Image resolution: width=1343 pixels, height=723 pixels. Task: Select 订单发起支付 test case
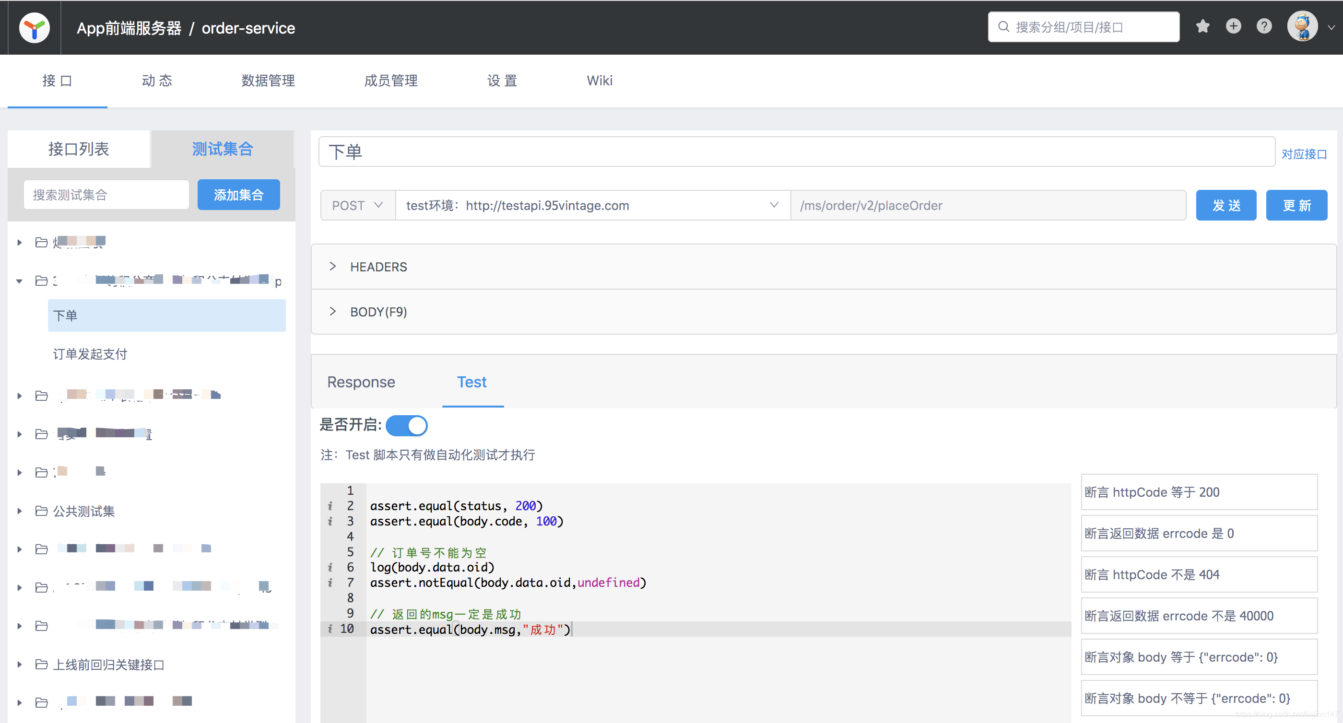point(90,354)
